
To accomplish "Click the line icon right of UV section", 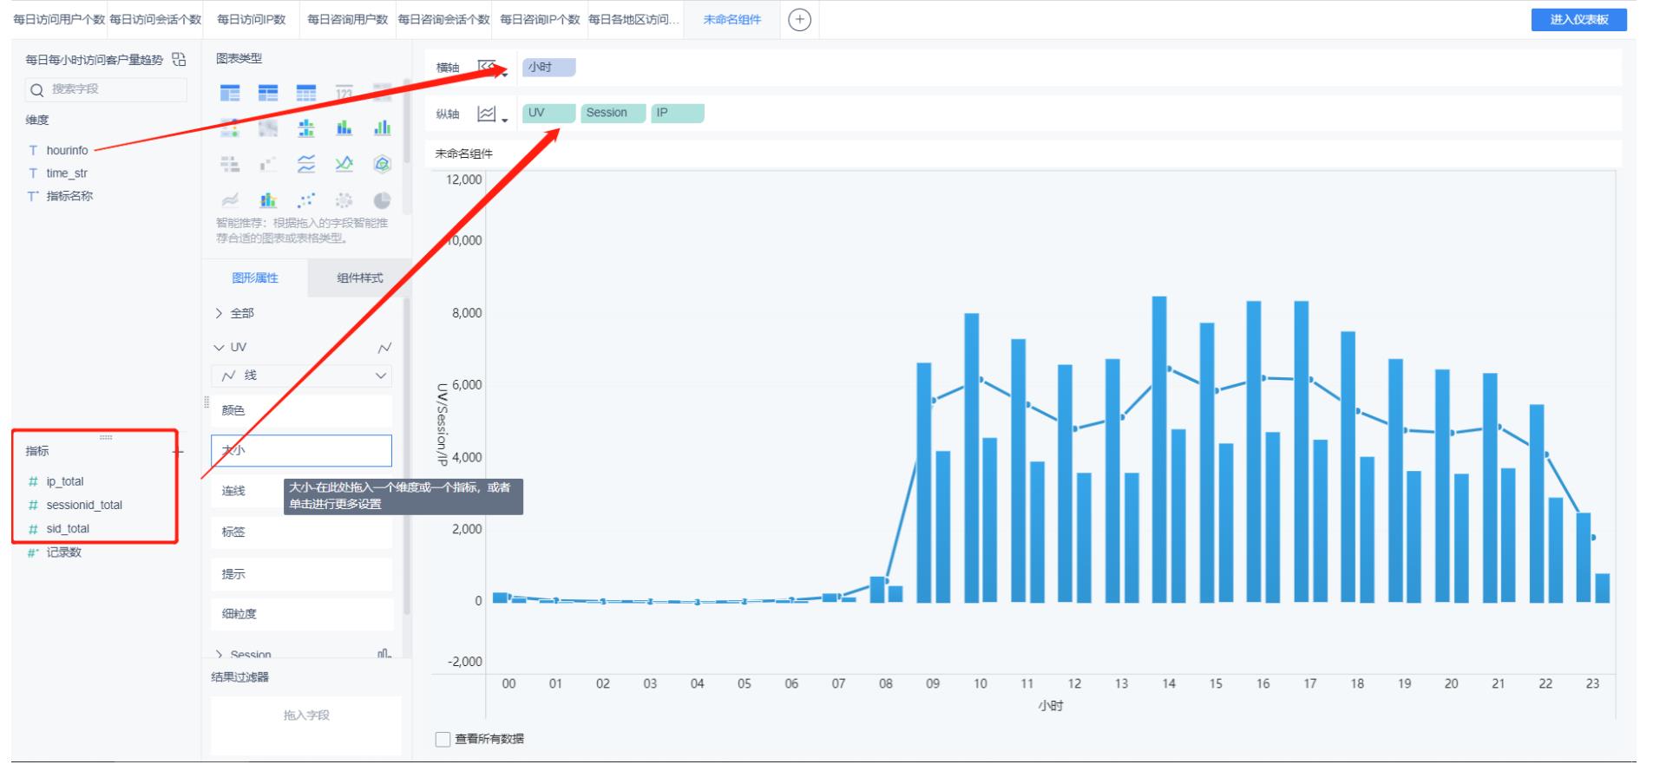I will click(384, 348).
